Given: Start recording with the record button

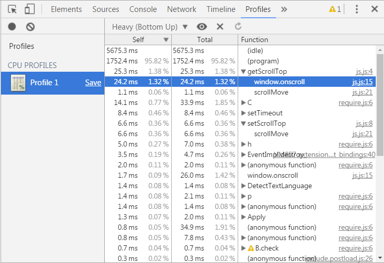Looking at the screenshot, I should click(x=12, y=27).
